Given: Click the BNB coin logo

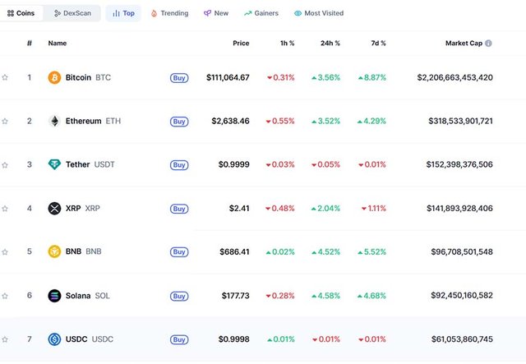Looking at the screenshot, I should pyautogui.click(x=54, y=251).
